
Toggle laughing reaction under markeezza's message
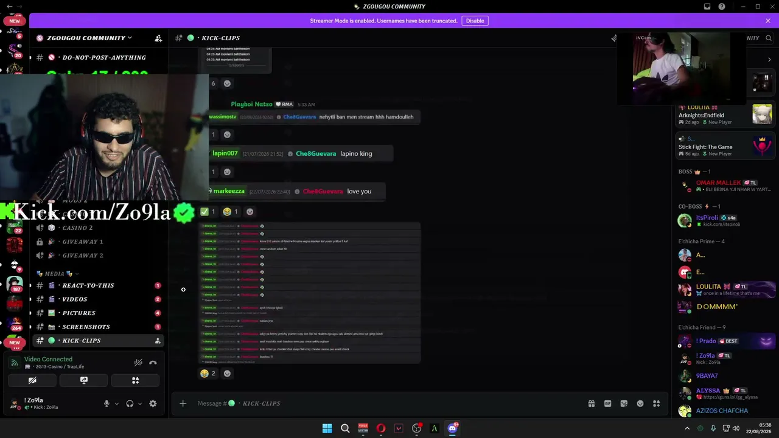tap(231, 212)
